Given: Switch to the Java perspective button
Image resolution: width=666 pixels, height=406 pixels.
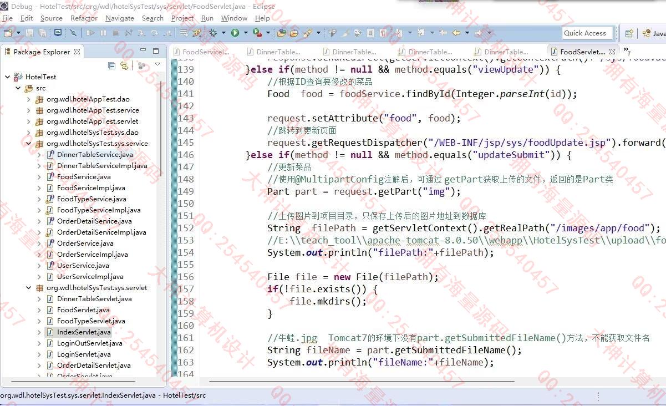Looking at the screenshot, I should pyautogui.click(x=654, y=33).
